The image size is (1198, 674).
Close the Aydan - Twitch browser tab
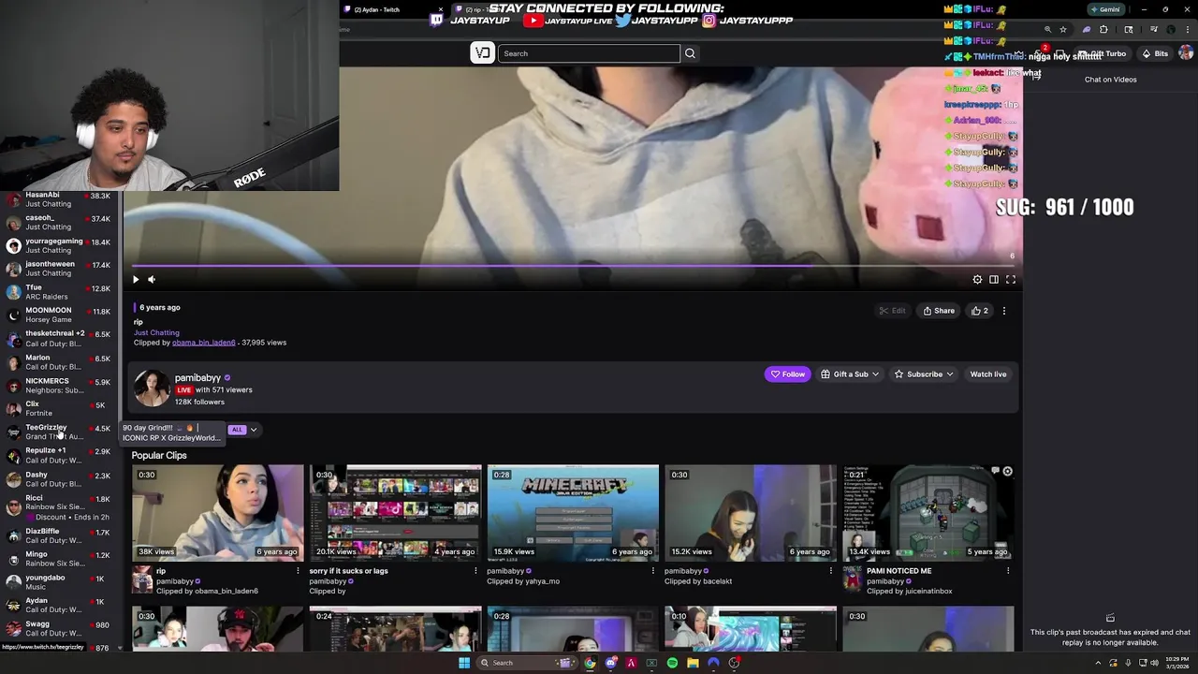click(x=441, y=9)
